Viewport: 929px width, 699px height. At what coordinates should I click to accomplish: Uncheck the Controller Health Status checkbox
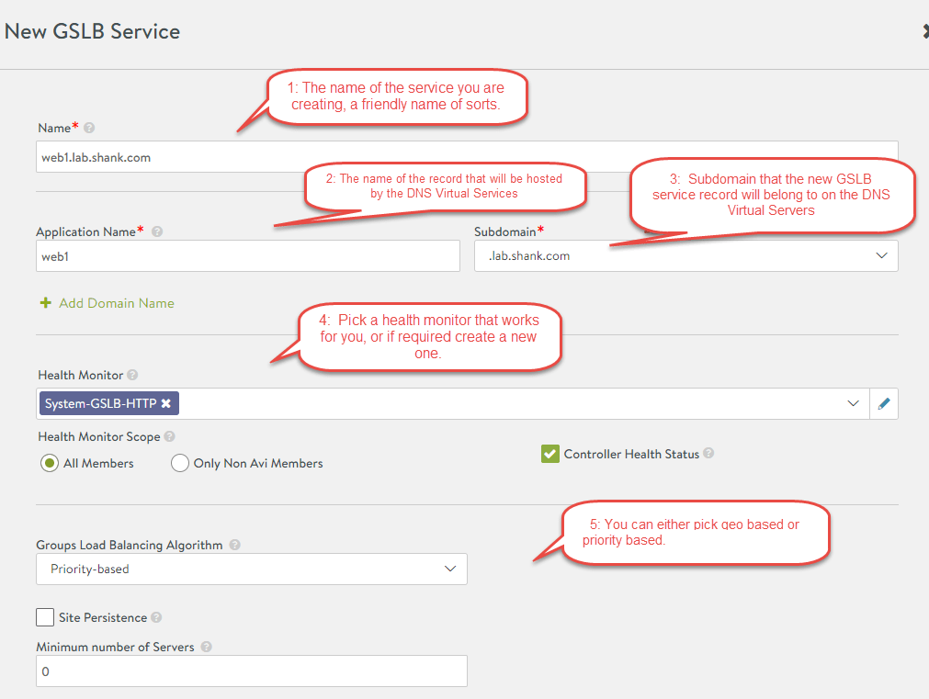point(549,454)
